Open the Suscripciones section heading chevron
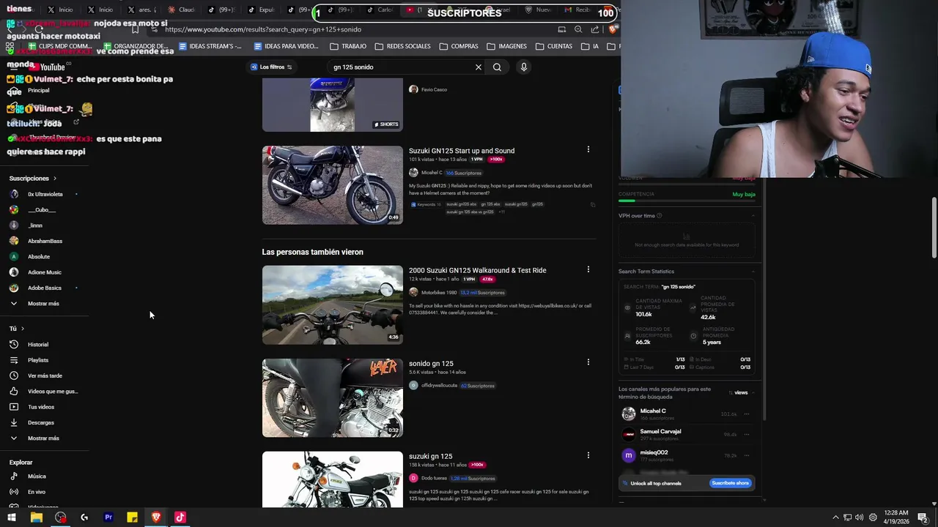The height and width of the screenshot is (527, 938). tap(54, 179)
